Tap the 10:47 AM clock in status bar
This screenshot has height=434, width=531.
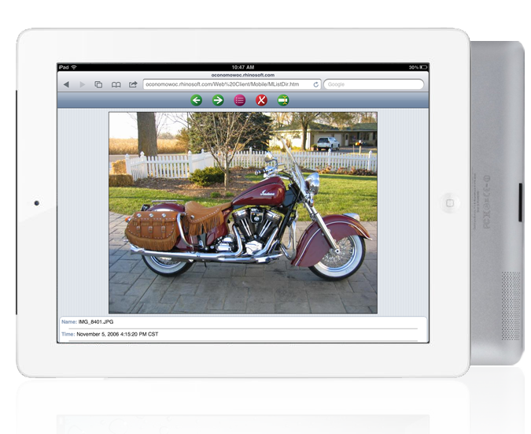point(243,67)
